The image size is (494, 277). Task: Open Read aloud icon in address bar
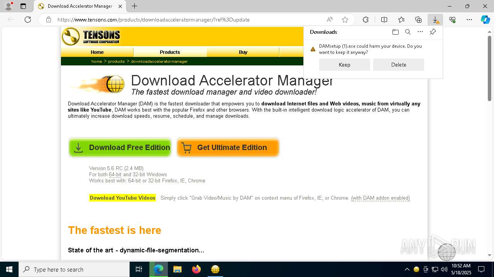(x=330, y=20)
